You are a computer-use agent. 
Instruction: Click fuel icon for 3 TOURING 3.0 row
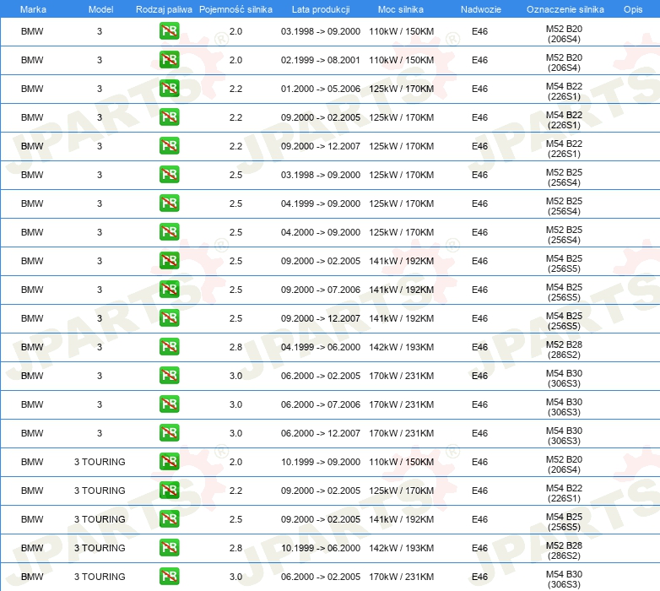pyautogui.click(x=169, y=577)
